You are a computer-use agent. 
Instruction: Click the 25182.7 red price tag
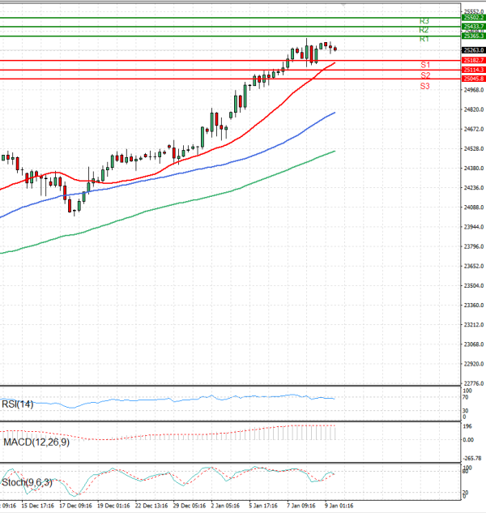click(472, 60)
